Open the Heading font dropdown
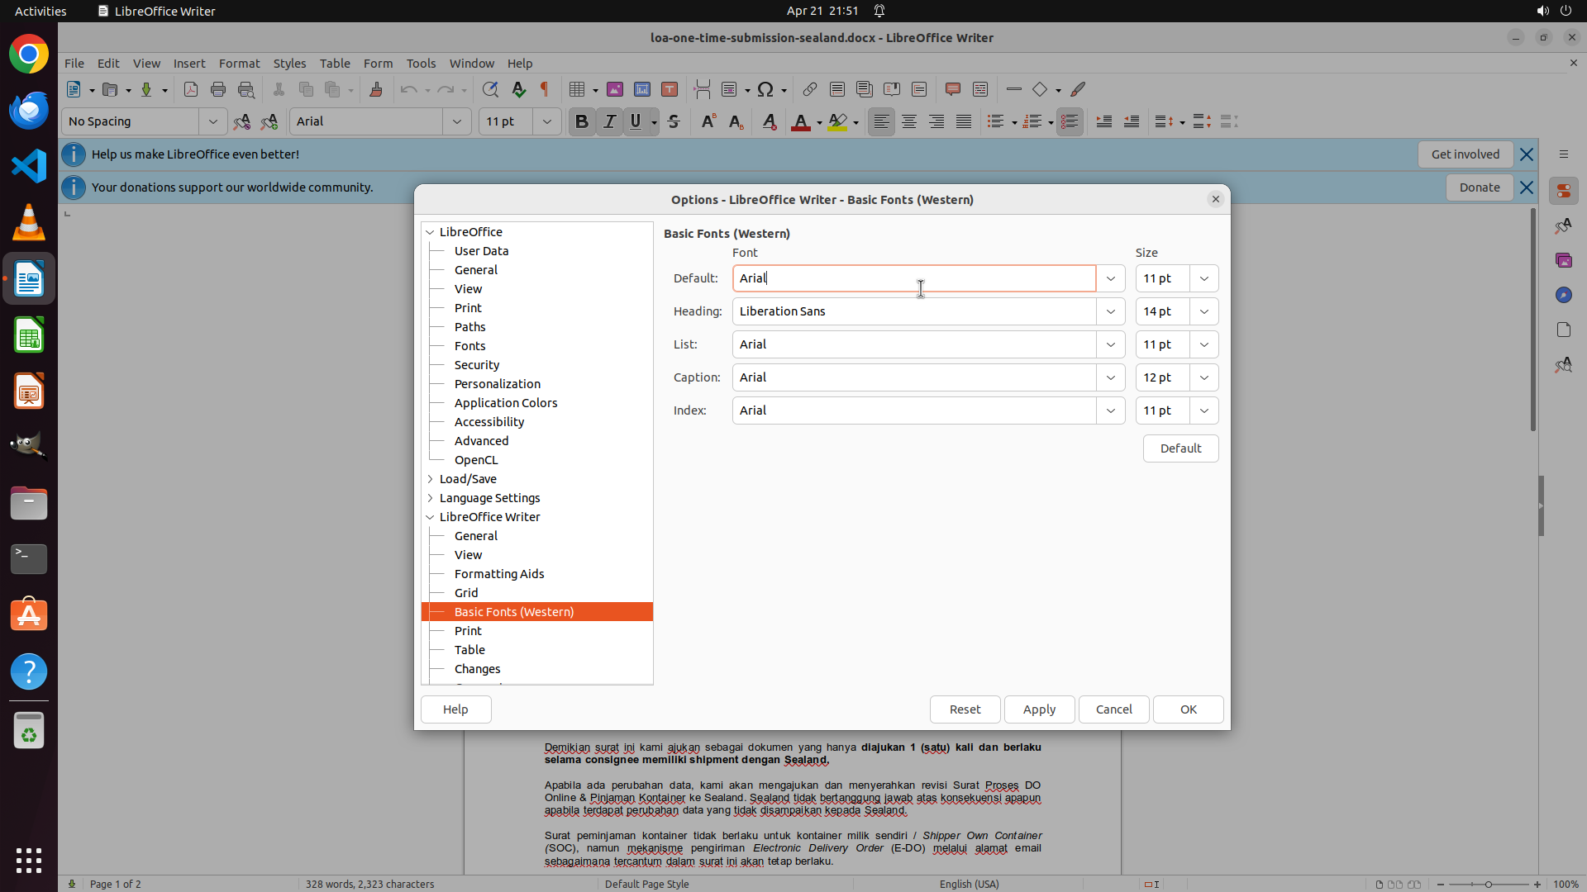The image size is (1587, 892). coord(1110,311)
